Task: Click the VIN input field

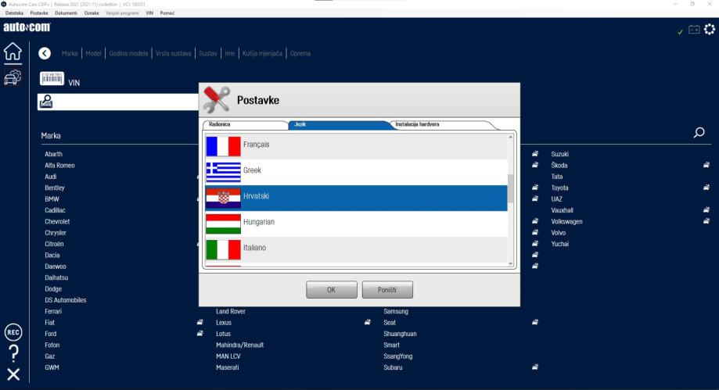Action: click(x=118, y=102)
